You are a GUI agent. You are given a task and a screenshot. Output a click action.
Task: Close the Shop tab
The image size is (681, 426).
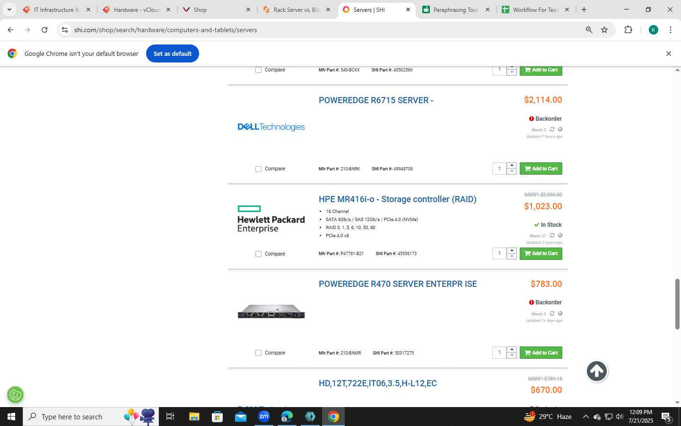tap(248, 9)
